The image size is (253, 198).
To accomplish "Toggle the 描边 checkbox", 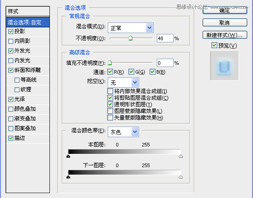I will click(11, 138).
